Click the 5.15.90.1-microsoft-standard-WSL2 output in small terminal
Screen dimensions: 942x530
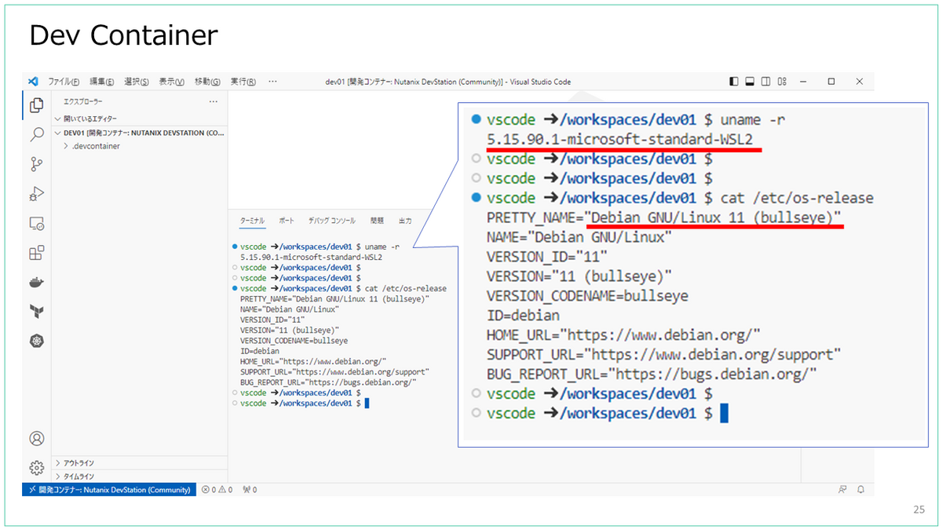click(312, 257)
